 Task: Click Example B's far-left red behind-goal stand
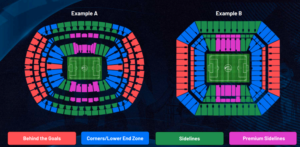182,68
